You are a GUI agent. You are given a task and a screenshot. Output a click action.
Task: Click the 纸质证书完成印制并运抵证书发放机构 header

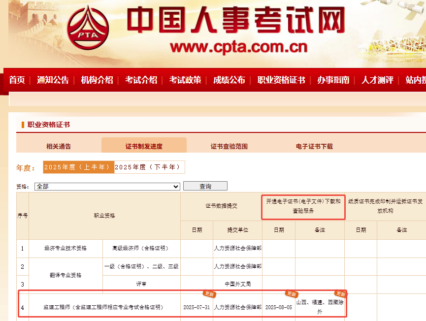coord(385,206)
